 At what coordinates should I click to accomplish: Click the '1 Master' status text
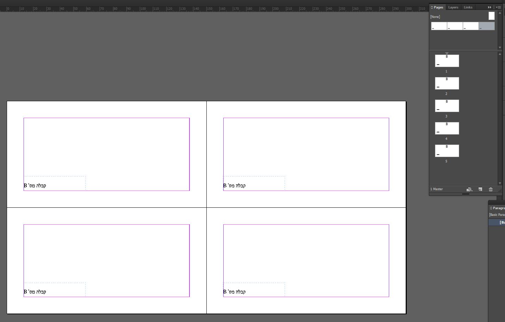click(437, 189)
